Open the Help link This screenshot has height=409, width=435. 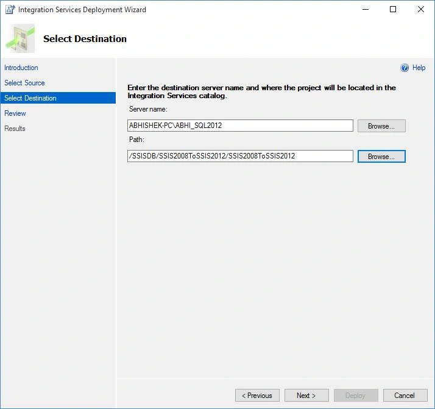point(419,68)
